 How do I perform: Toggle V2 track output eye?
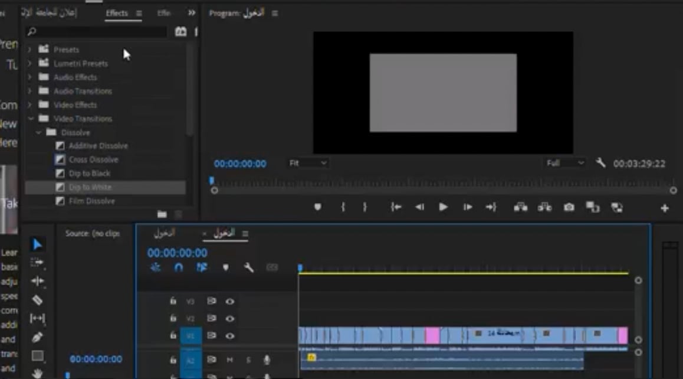229,319
